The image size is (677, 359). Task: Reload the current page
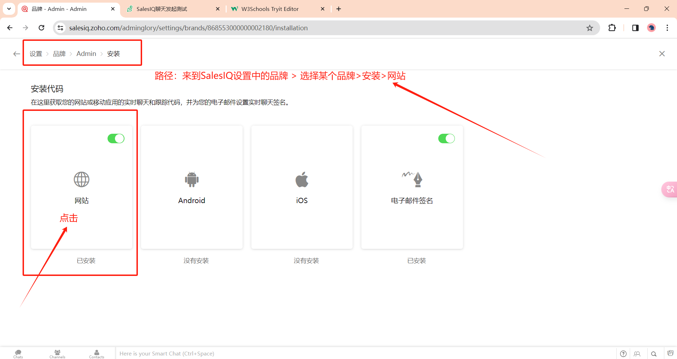(x=41, y=28)
